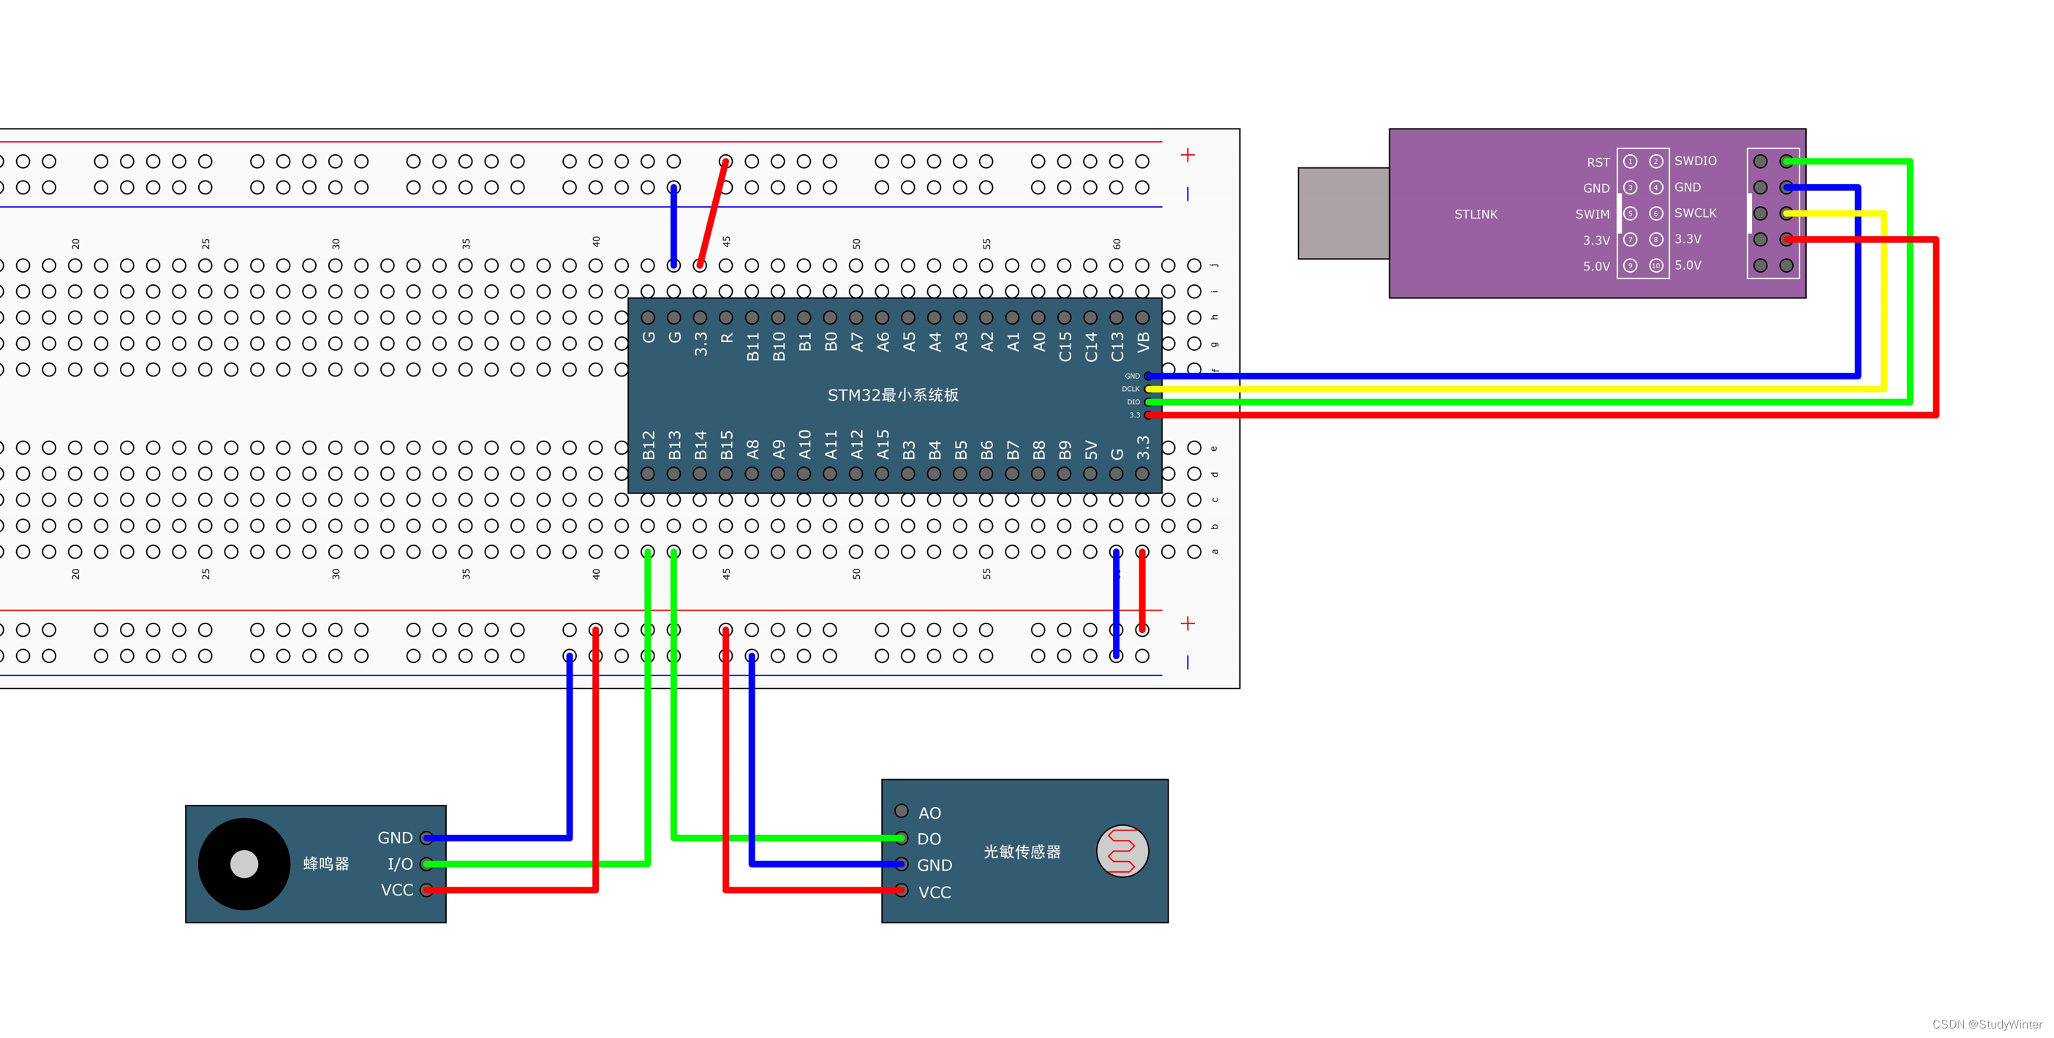Select the STM32最小系统板 module
The height and width of the screenshot is (1038, 2054).
tap(893, 394)
